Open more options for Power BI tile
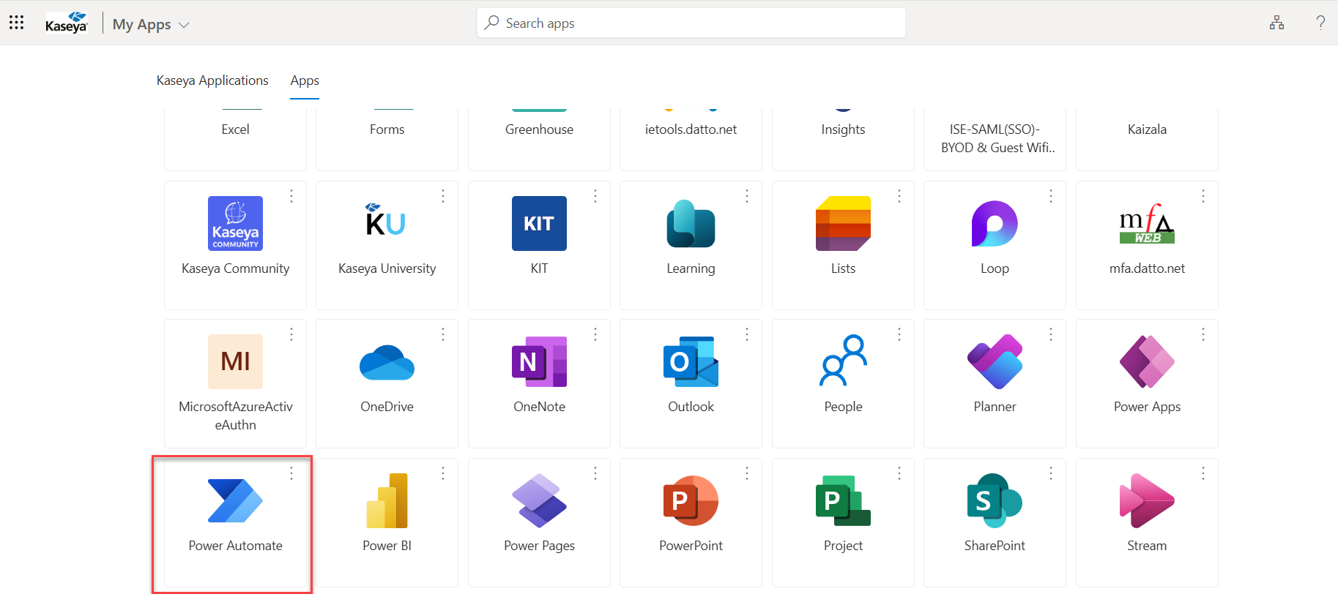 (x=443, y=473)
